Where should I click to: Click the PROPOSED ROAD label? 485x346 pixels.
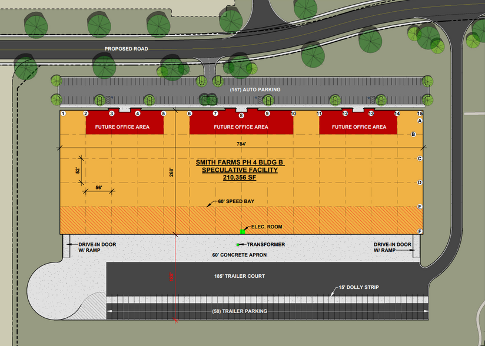point(126,49)
